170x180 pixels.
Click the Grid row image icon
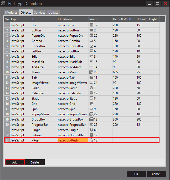[x=91, y=104]
